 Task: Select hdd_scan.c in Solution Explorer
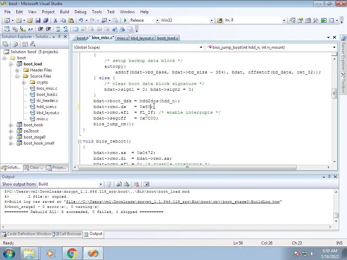click(46, 107)
